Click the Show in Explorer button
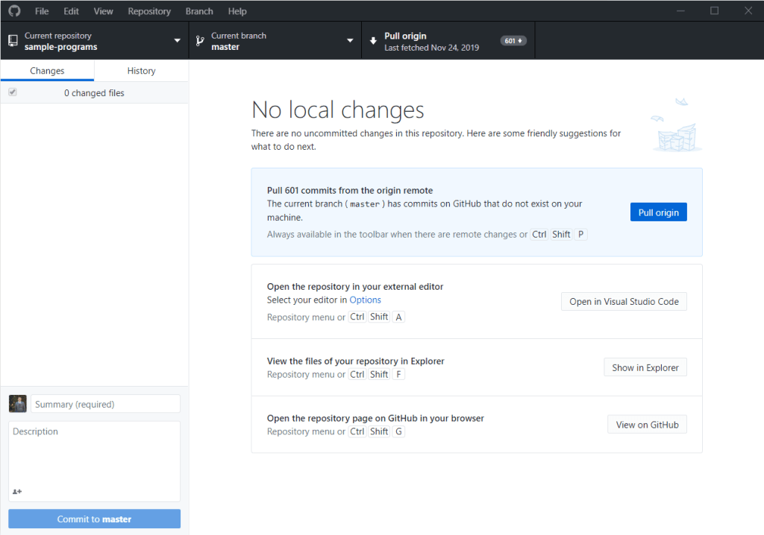 [x=645, y=367]
